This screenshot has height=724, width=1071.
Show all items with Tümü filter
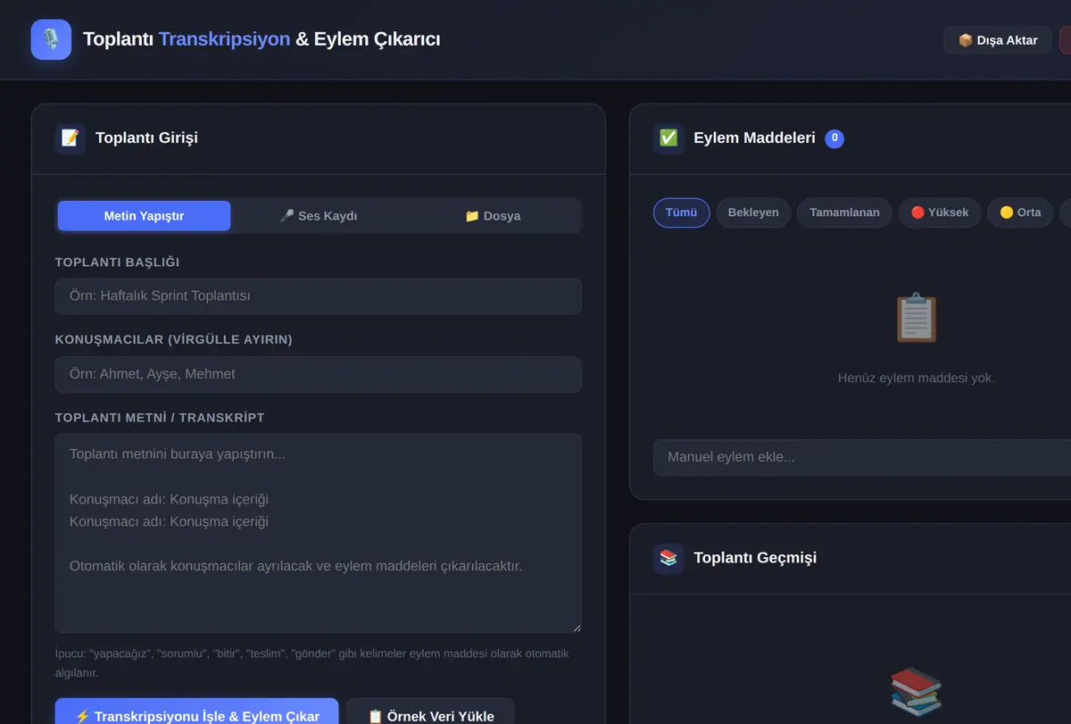[x=682, y=212]
